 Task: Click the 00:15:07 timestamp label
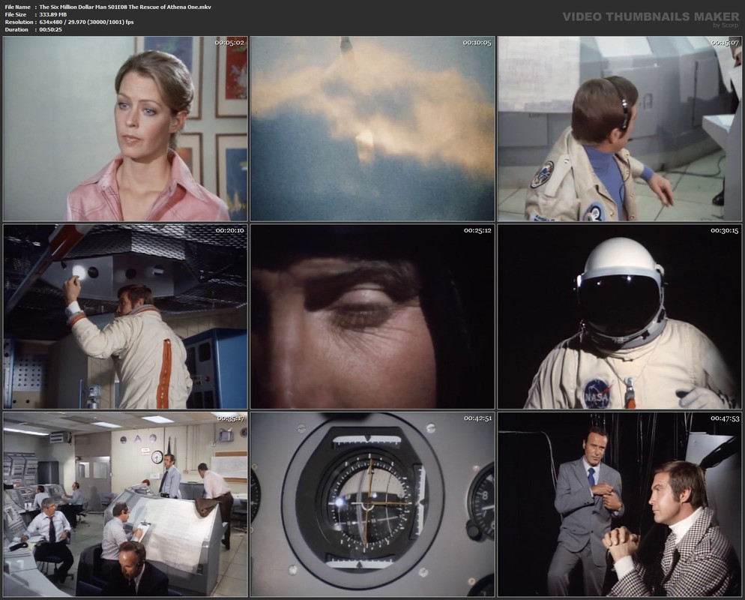(x=725, y=43)
